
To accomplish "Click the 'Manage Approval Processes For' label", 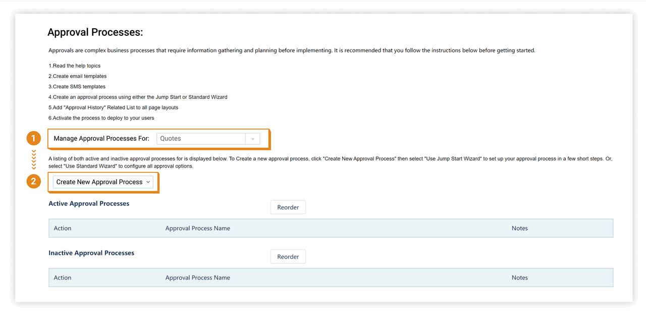I will point(101,139).
